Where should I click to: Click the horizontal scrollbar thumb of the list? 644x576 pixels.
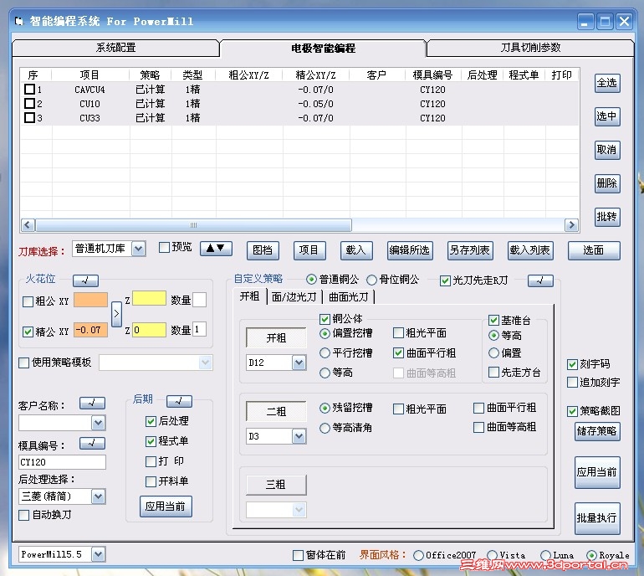pos(193,225)
